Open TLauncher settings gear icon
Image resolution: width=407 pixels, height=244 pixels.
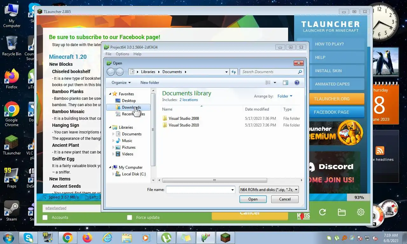[361, 212]
